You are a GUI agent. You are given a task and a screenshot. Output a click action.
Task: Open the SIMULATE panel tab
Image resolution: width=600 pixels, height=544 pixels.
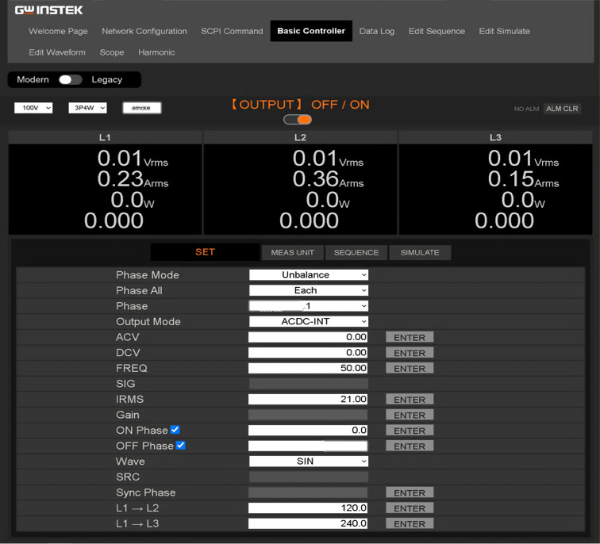(x=420, y=253)
